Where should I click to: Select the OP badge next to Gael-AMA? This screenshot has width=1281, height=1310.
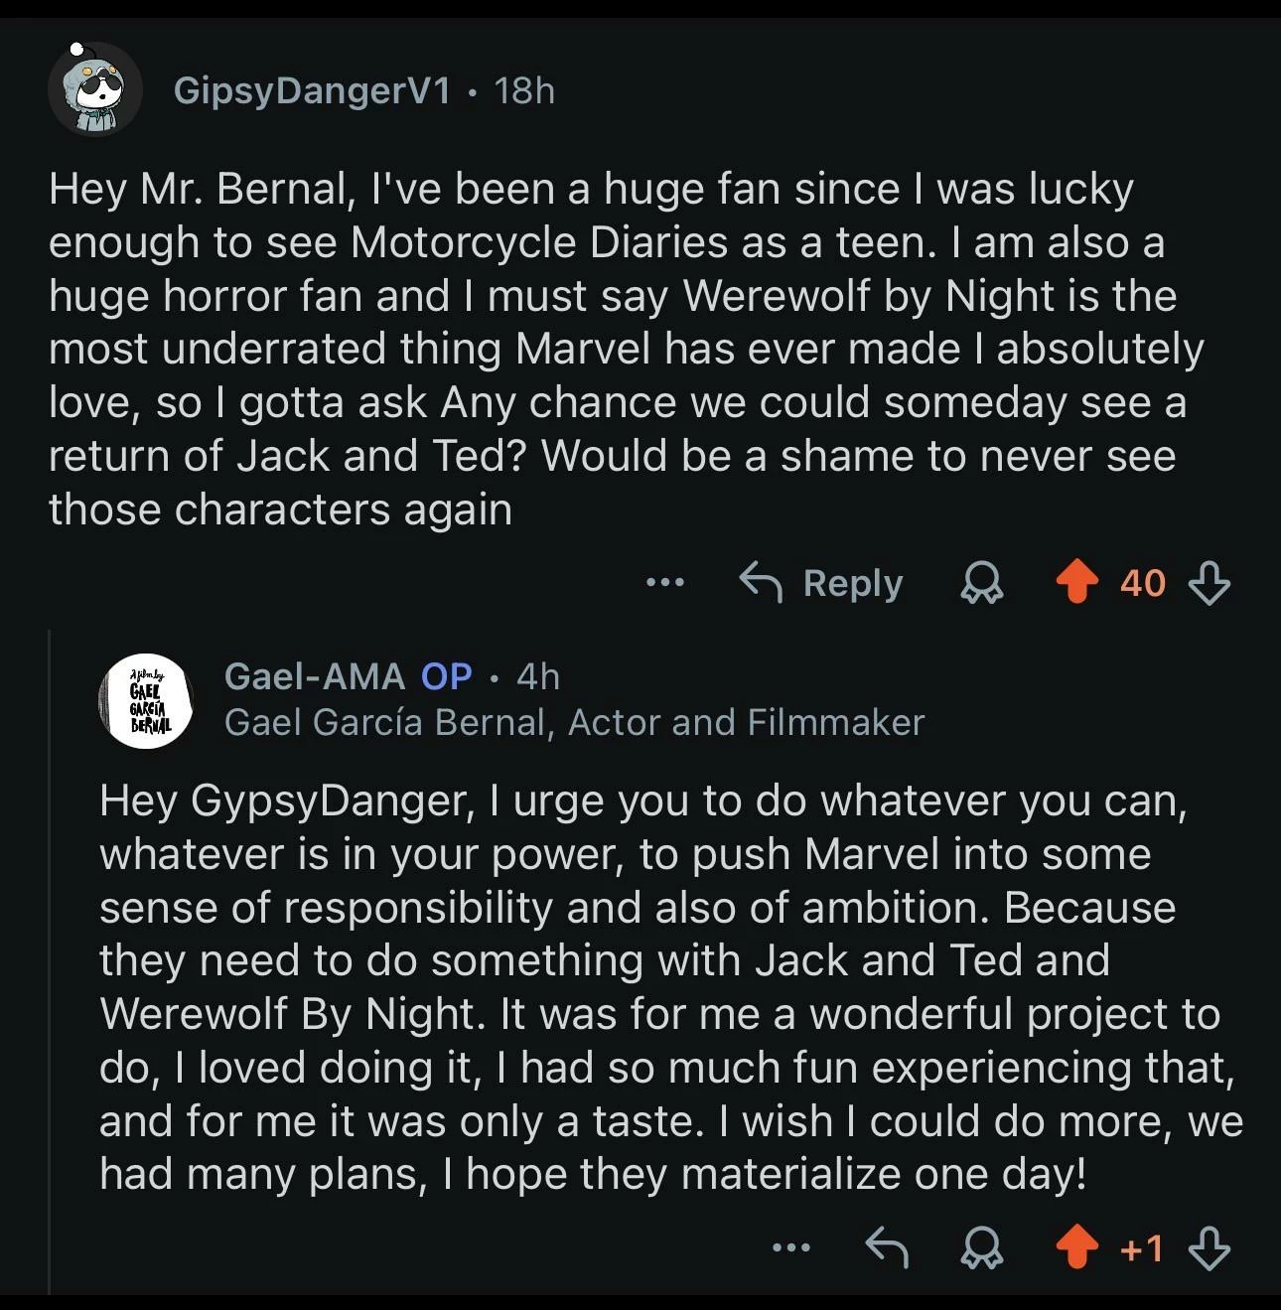[x=446, y=676]
